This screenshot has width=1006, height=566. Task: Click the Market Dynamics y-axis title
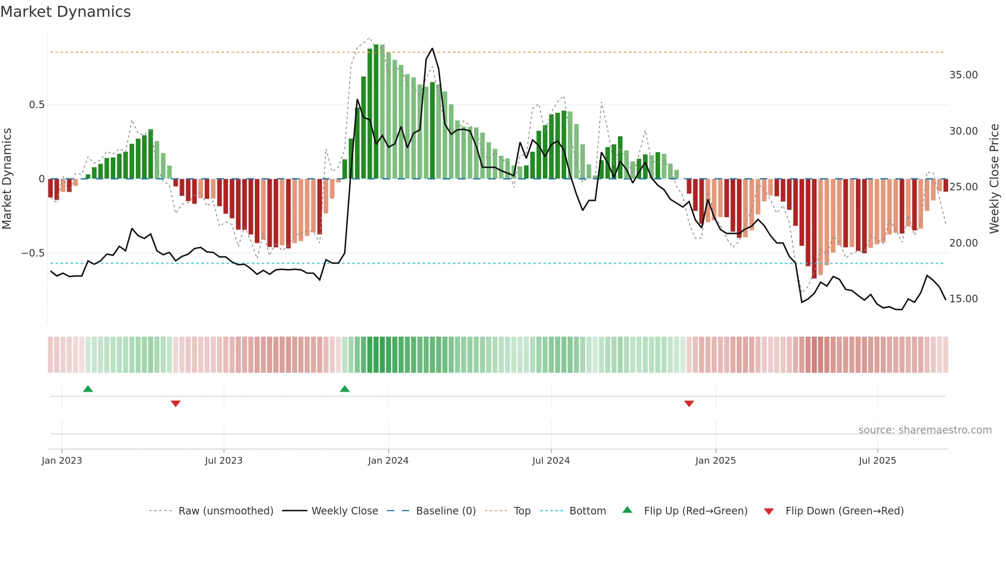pos(7,179)
